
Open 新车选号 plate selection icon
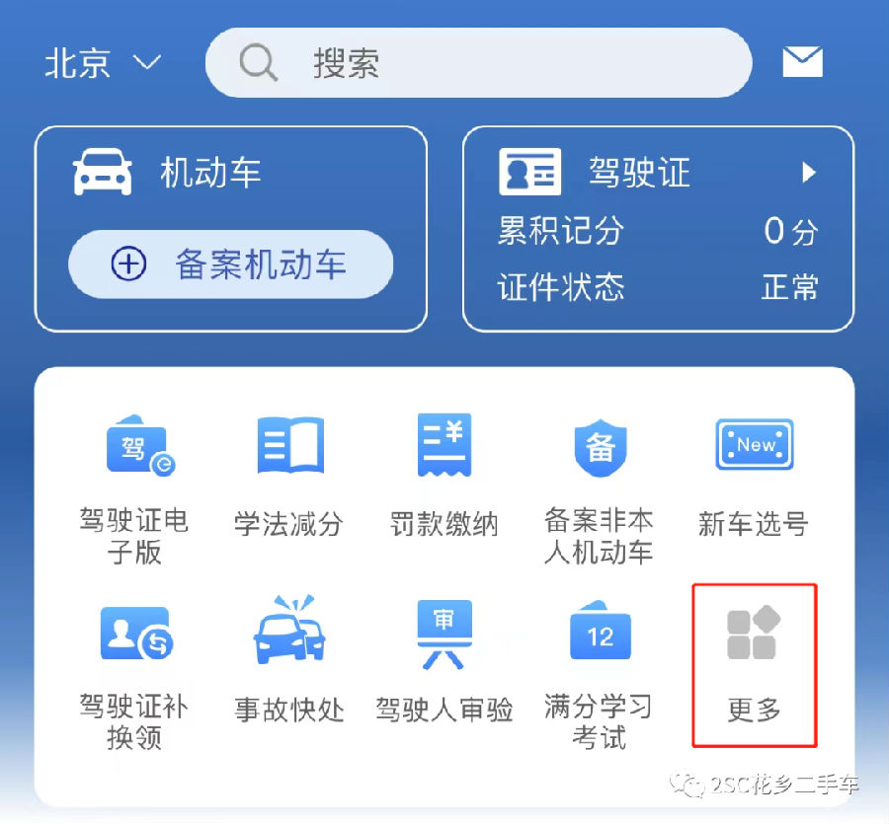click(754, 444)
